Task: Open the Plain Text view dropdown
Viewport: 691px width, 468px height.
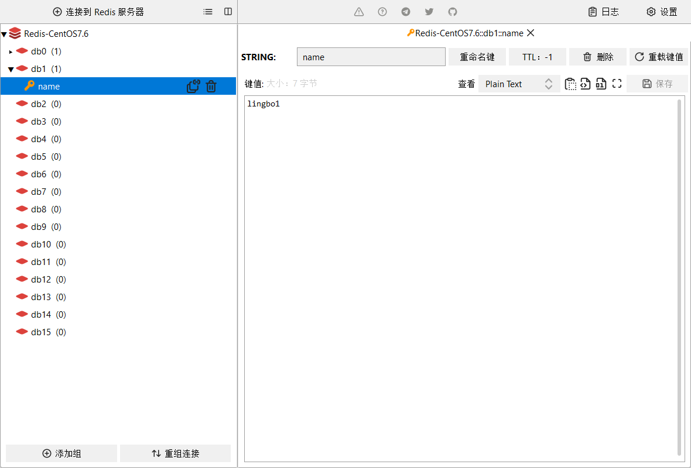Action: coord(519,84)
